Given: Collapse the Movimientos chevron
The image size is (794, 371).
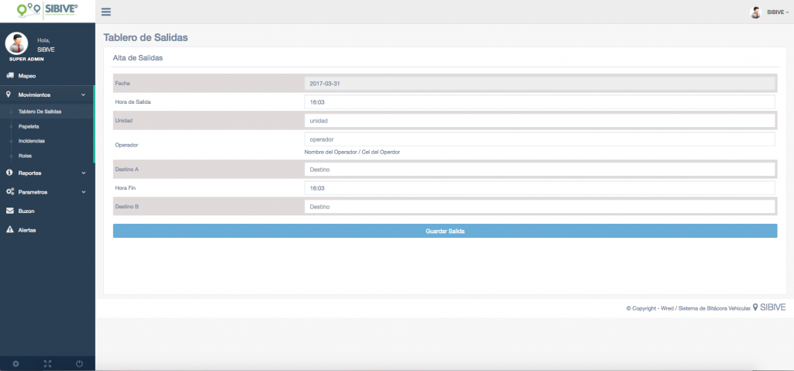Looking at the screenshot, I should 84,94.
